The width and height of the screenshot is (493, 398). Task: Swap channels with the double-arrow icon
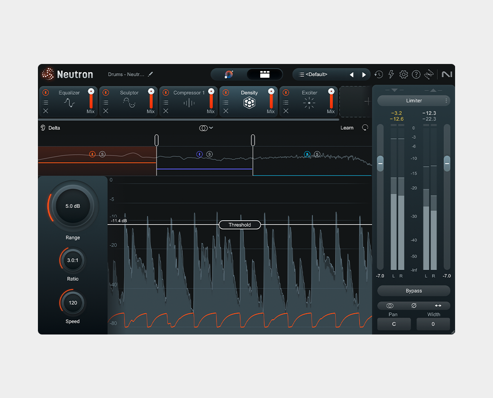(x=438, y=306)
